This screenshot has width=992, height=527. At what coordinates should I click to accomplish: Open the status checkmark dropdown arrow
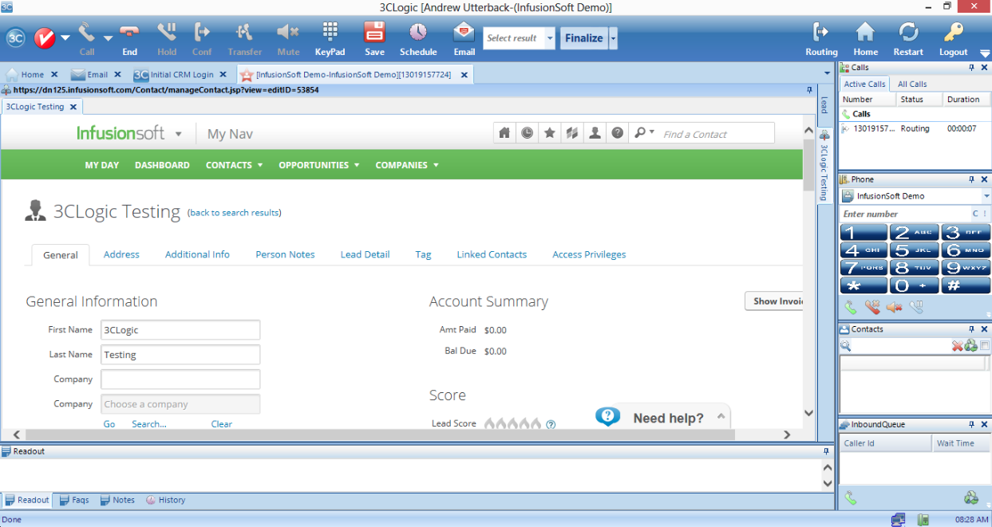[x=65, y=38]
